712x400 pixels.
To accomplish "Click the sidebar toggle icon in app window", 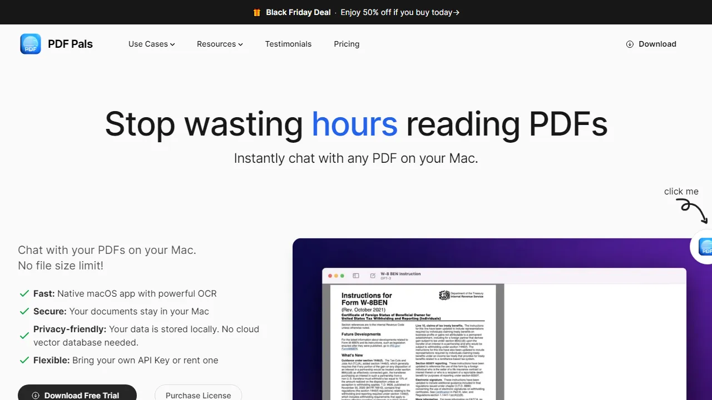I will click(356, 276).
